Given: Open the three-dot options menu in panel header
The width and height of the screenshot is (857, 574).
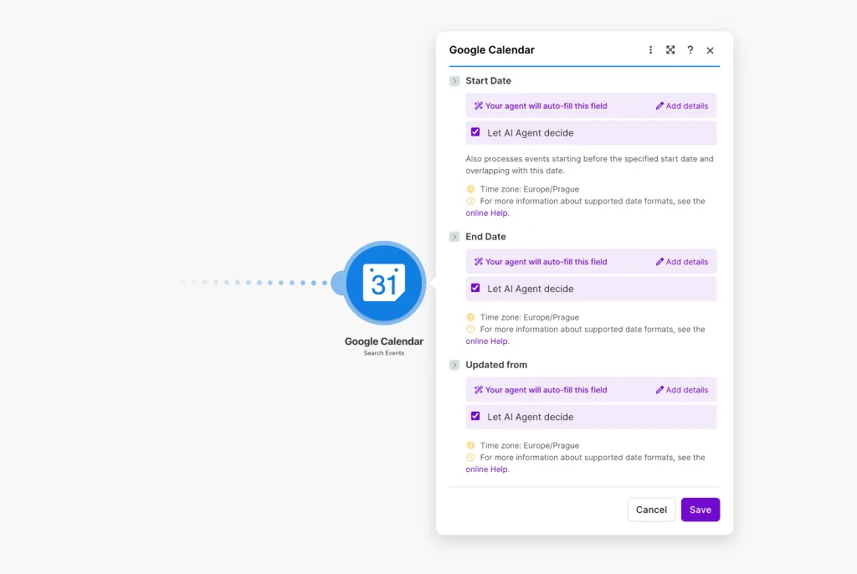Looking at the screenshot, I should pyautogui.click(x=650, y=49).
